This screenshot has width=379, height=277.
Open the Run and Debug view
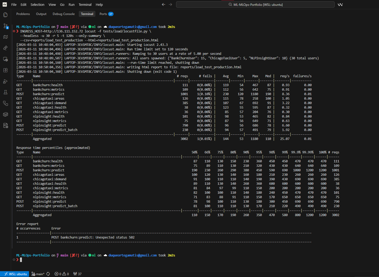click(5, 81)
